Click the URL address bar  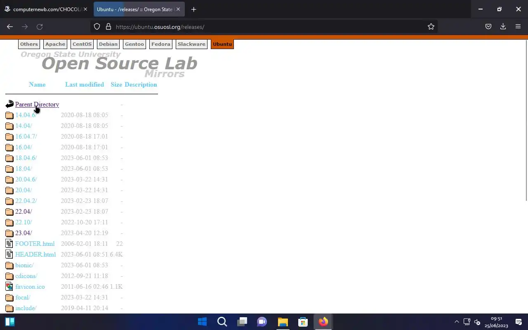(264, 27)
